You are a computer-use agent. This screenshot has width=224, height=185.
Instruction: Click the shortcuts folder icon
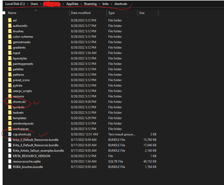[x=10, y=102]
